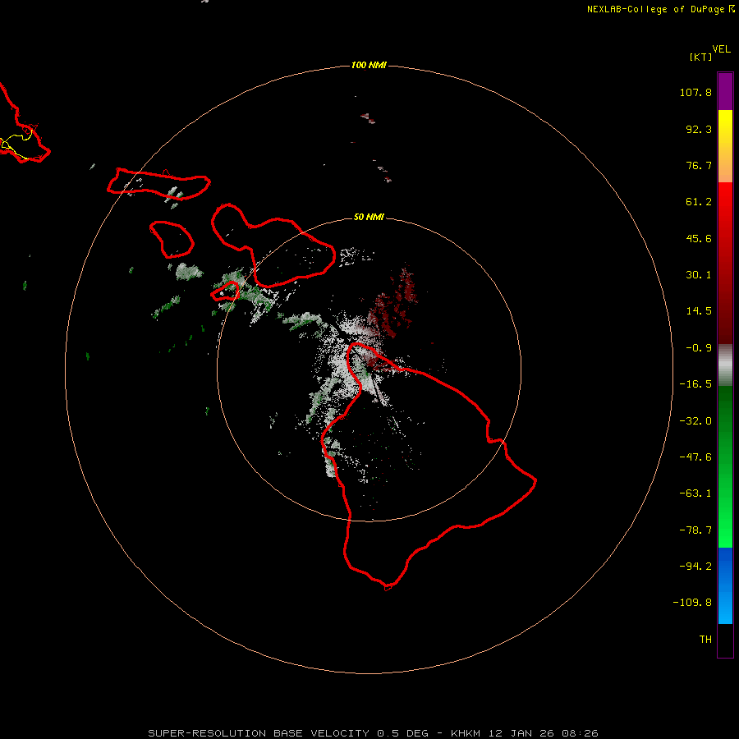The height and width of the screenshot is (739, 739).
Task: Click the -94.2 velocity scale value
Action: coord(695,566)
